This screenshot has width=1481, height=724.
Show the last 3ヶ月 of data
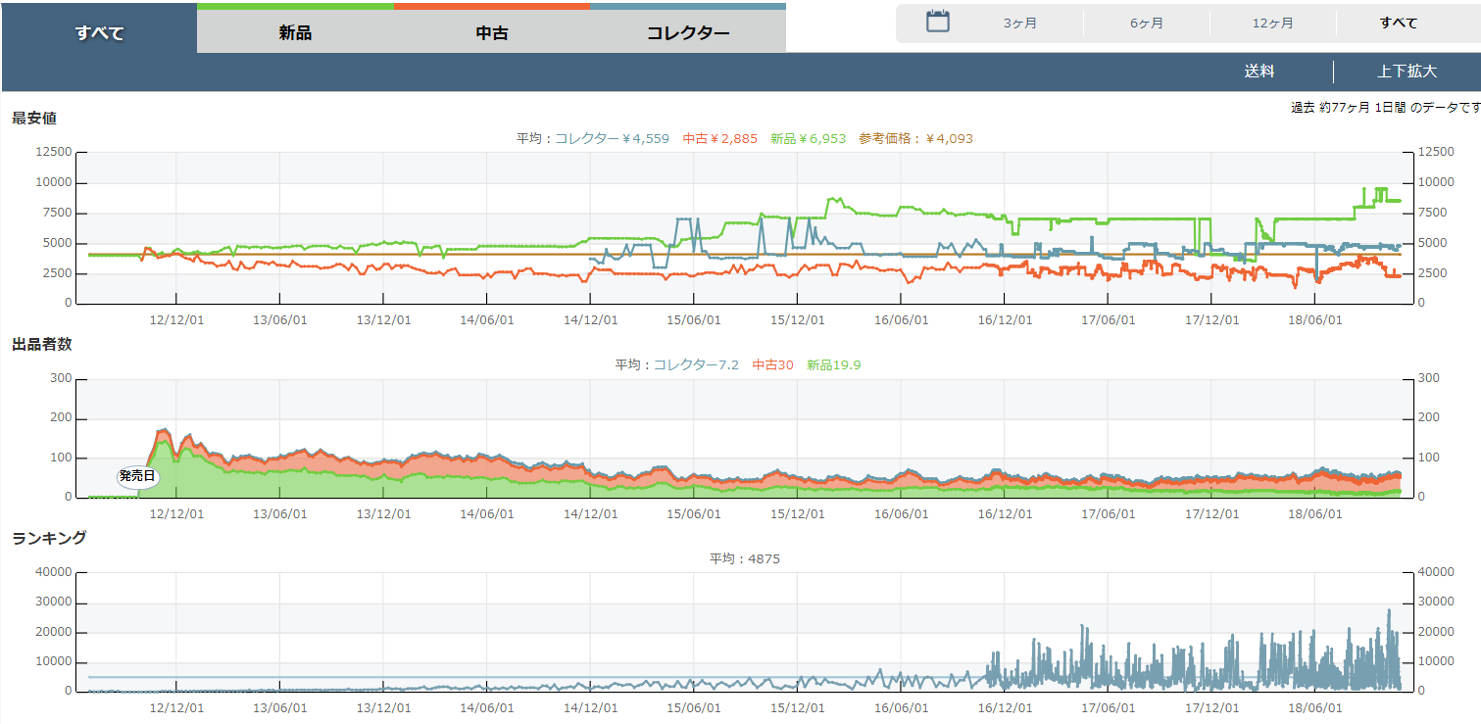point(1019,24)
